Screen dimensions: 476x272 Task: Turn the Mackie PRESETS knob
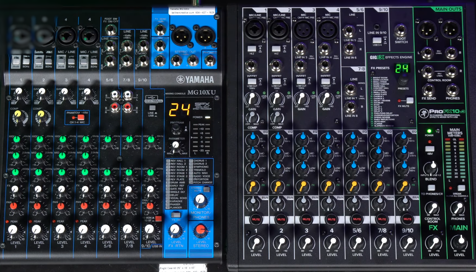403,80
